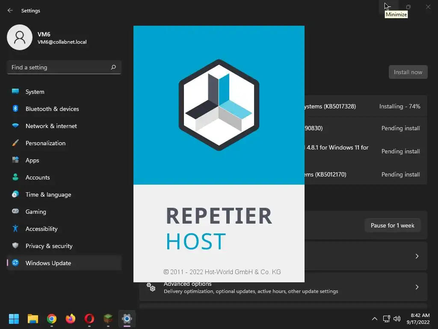Click the Time & language clock icon
438x329 pixels.
(15, 194)
